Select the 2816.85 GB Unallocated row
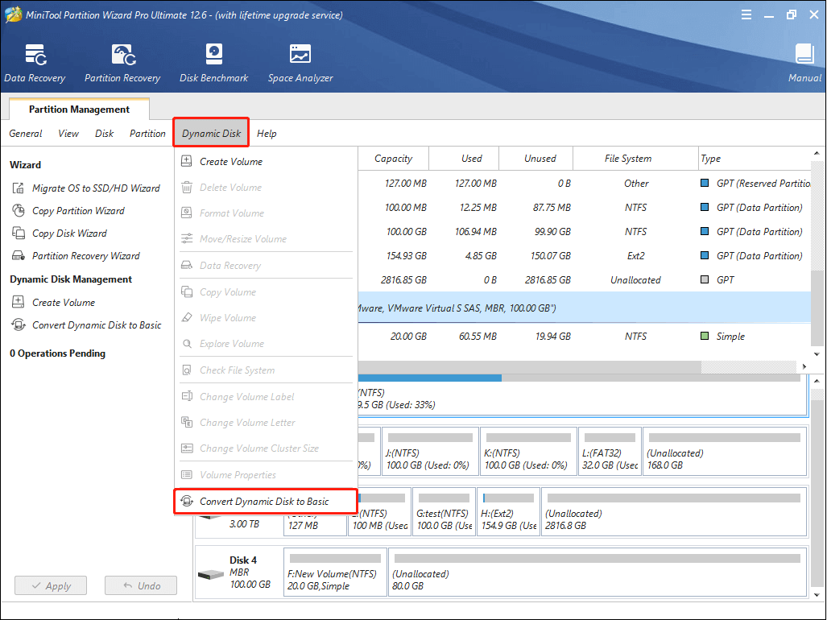 click(x=585, y=280)
